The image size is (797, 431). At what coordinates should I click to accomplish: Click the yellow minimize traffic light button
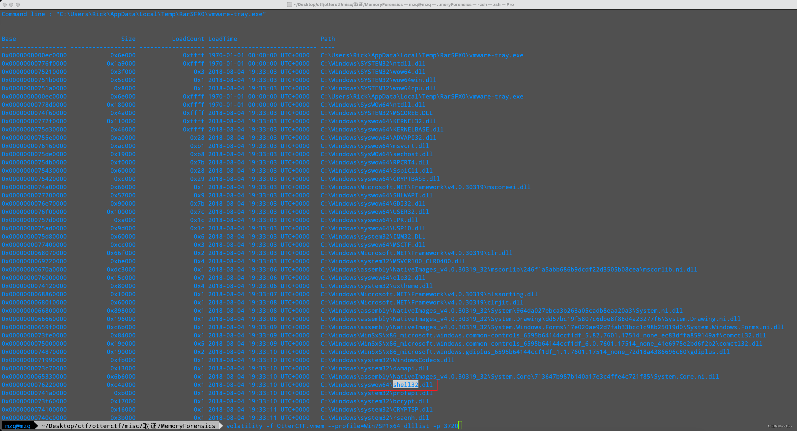[x=12, y=4]
